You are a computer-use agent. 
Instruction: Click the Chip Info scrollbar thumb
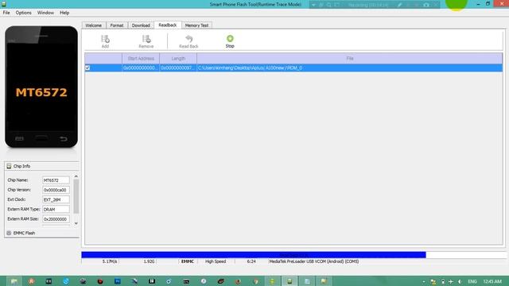pos(76,196)
